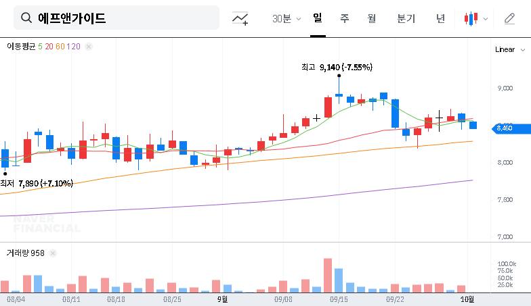The width and height of the screenshot is (531, 306).
Task: Activate the pencil drawing tool
Action: (x=509, y=19)
